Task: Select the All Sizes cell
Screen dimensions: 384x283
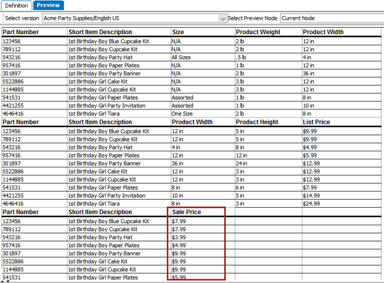Action: click(x=181, y=58)
